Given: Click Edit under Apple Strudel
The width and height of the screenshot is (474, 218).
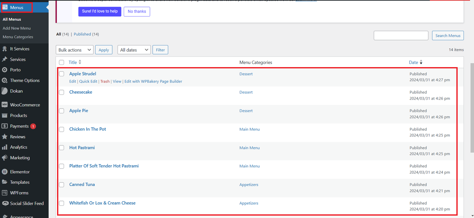Looking at the screenshot, I should pos(73,81).
